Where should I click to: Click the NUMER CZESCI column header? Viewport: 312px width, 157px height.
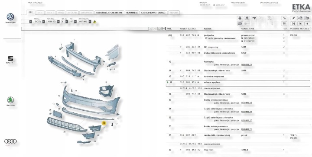click(188, 29)
